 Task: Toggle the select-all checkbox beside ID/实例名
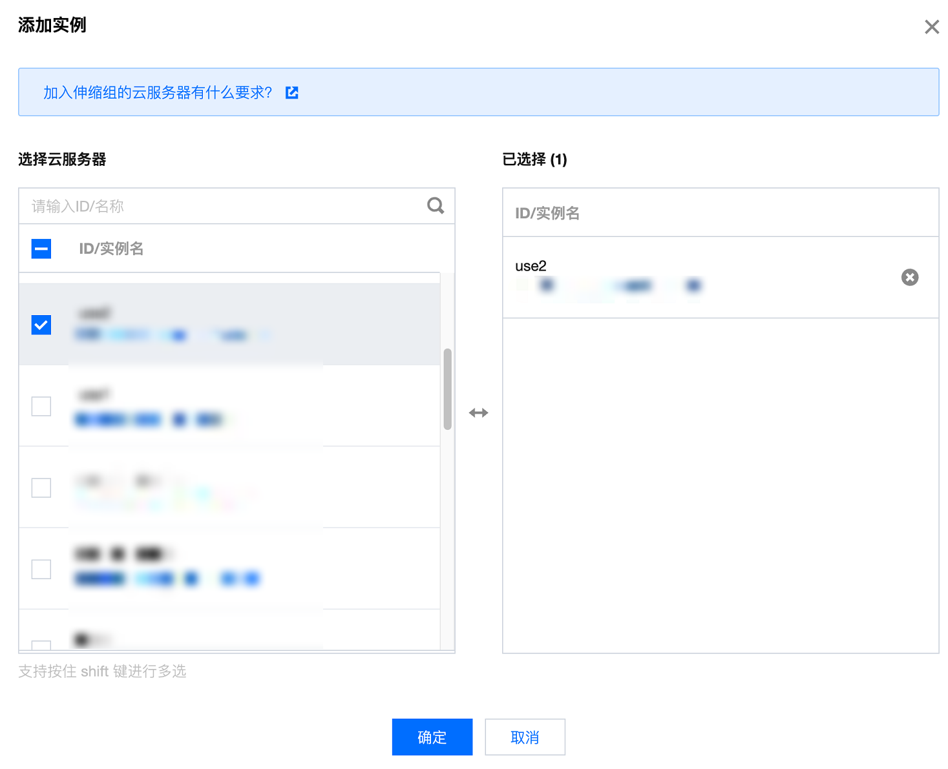[41, 249]
